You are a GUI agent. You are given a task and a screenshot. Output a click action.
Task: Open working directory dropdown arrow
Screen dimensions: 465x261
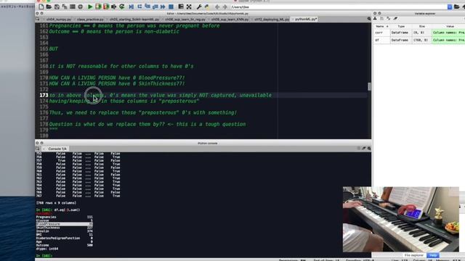tap(450, 7)
